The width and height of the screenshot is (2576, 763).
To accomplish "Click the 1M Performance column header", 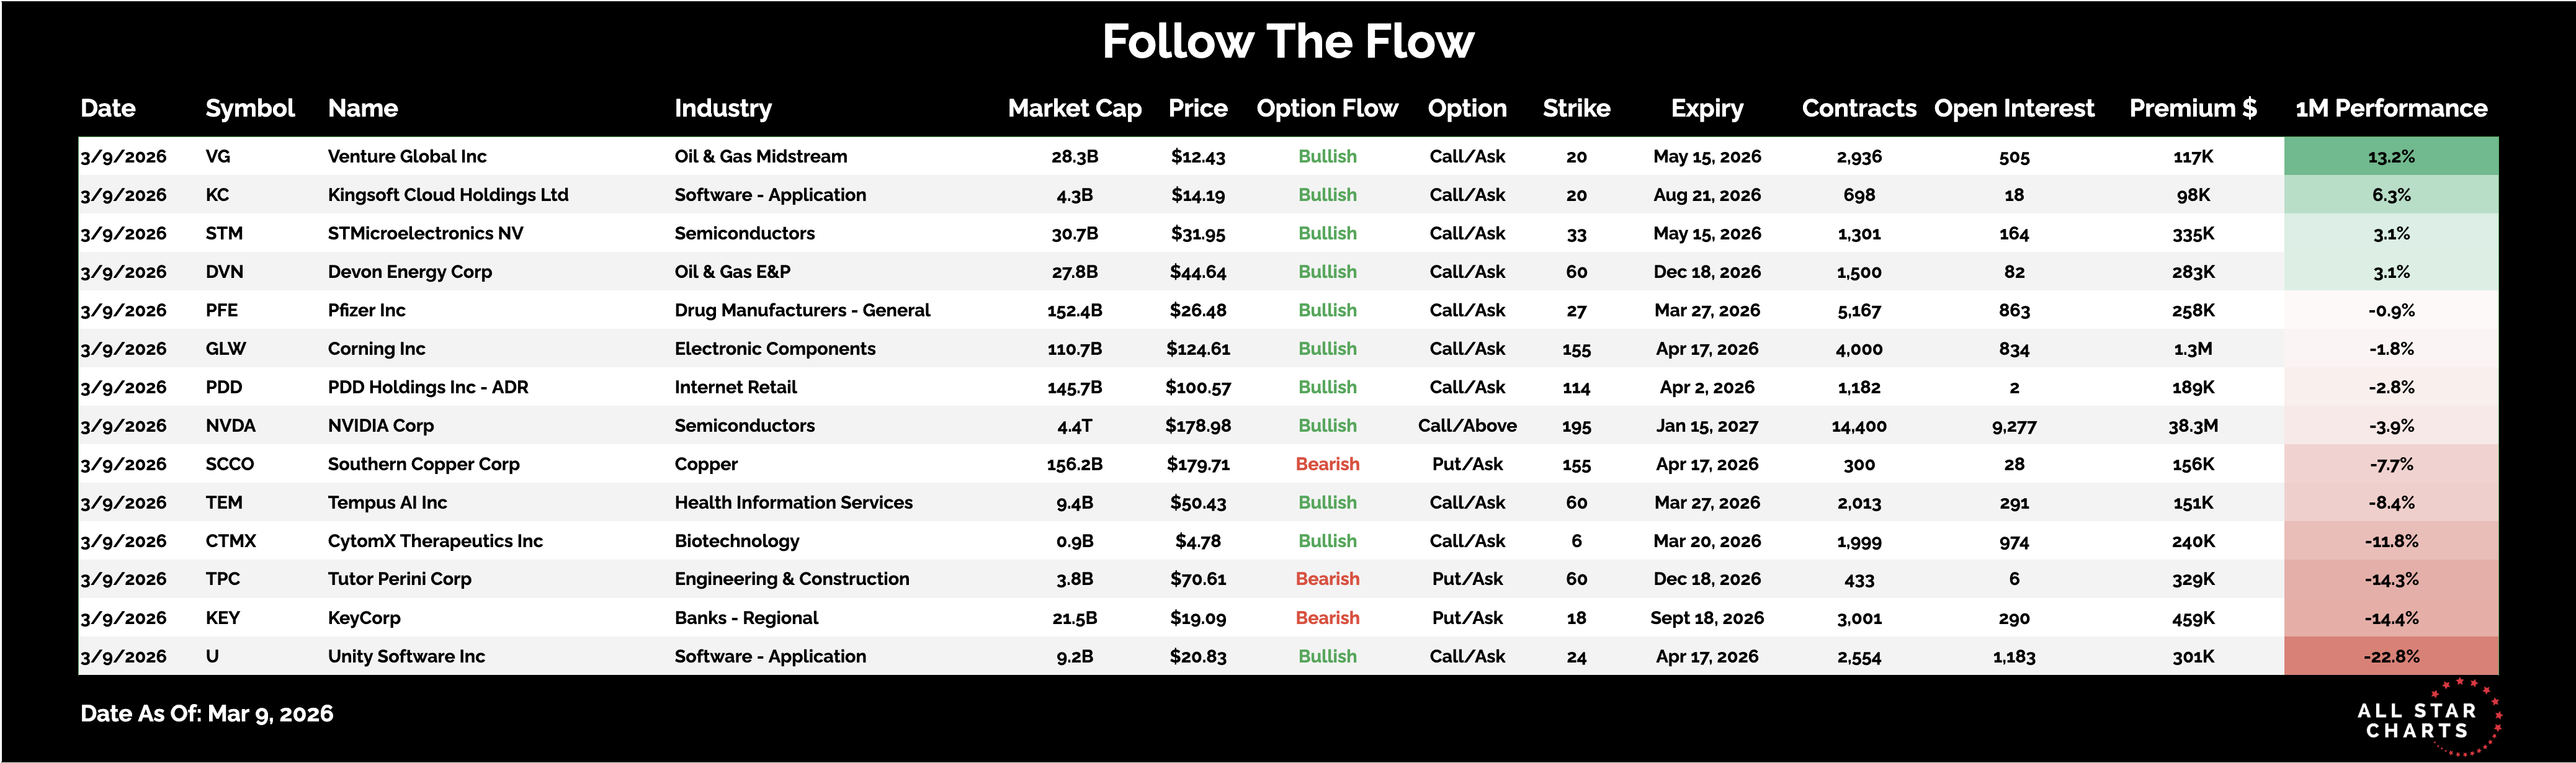I will click(x=2390, y=108).
